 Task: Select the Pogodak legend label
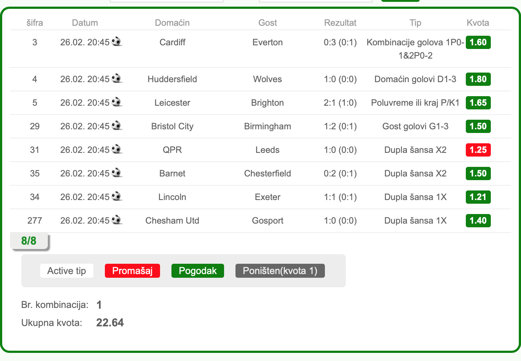point(198,271)
